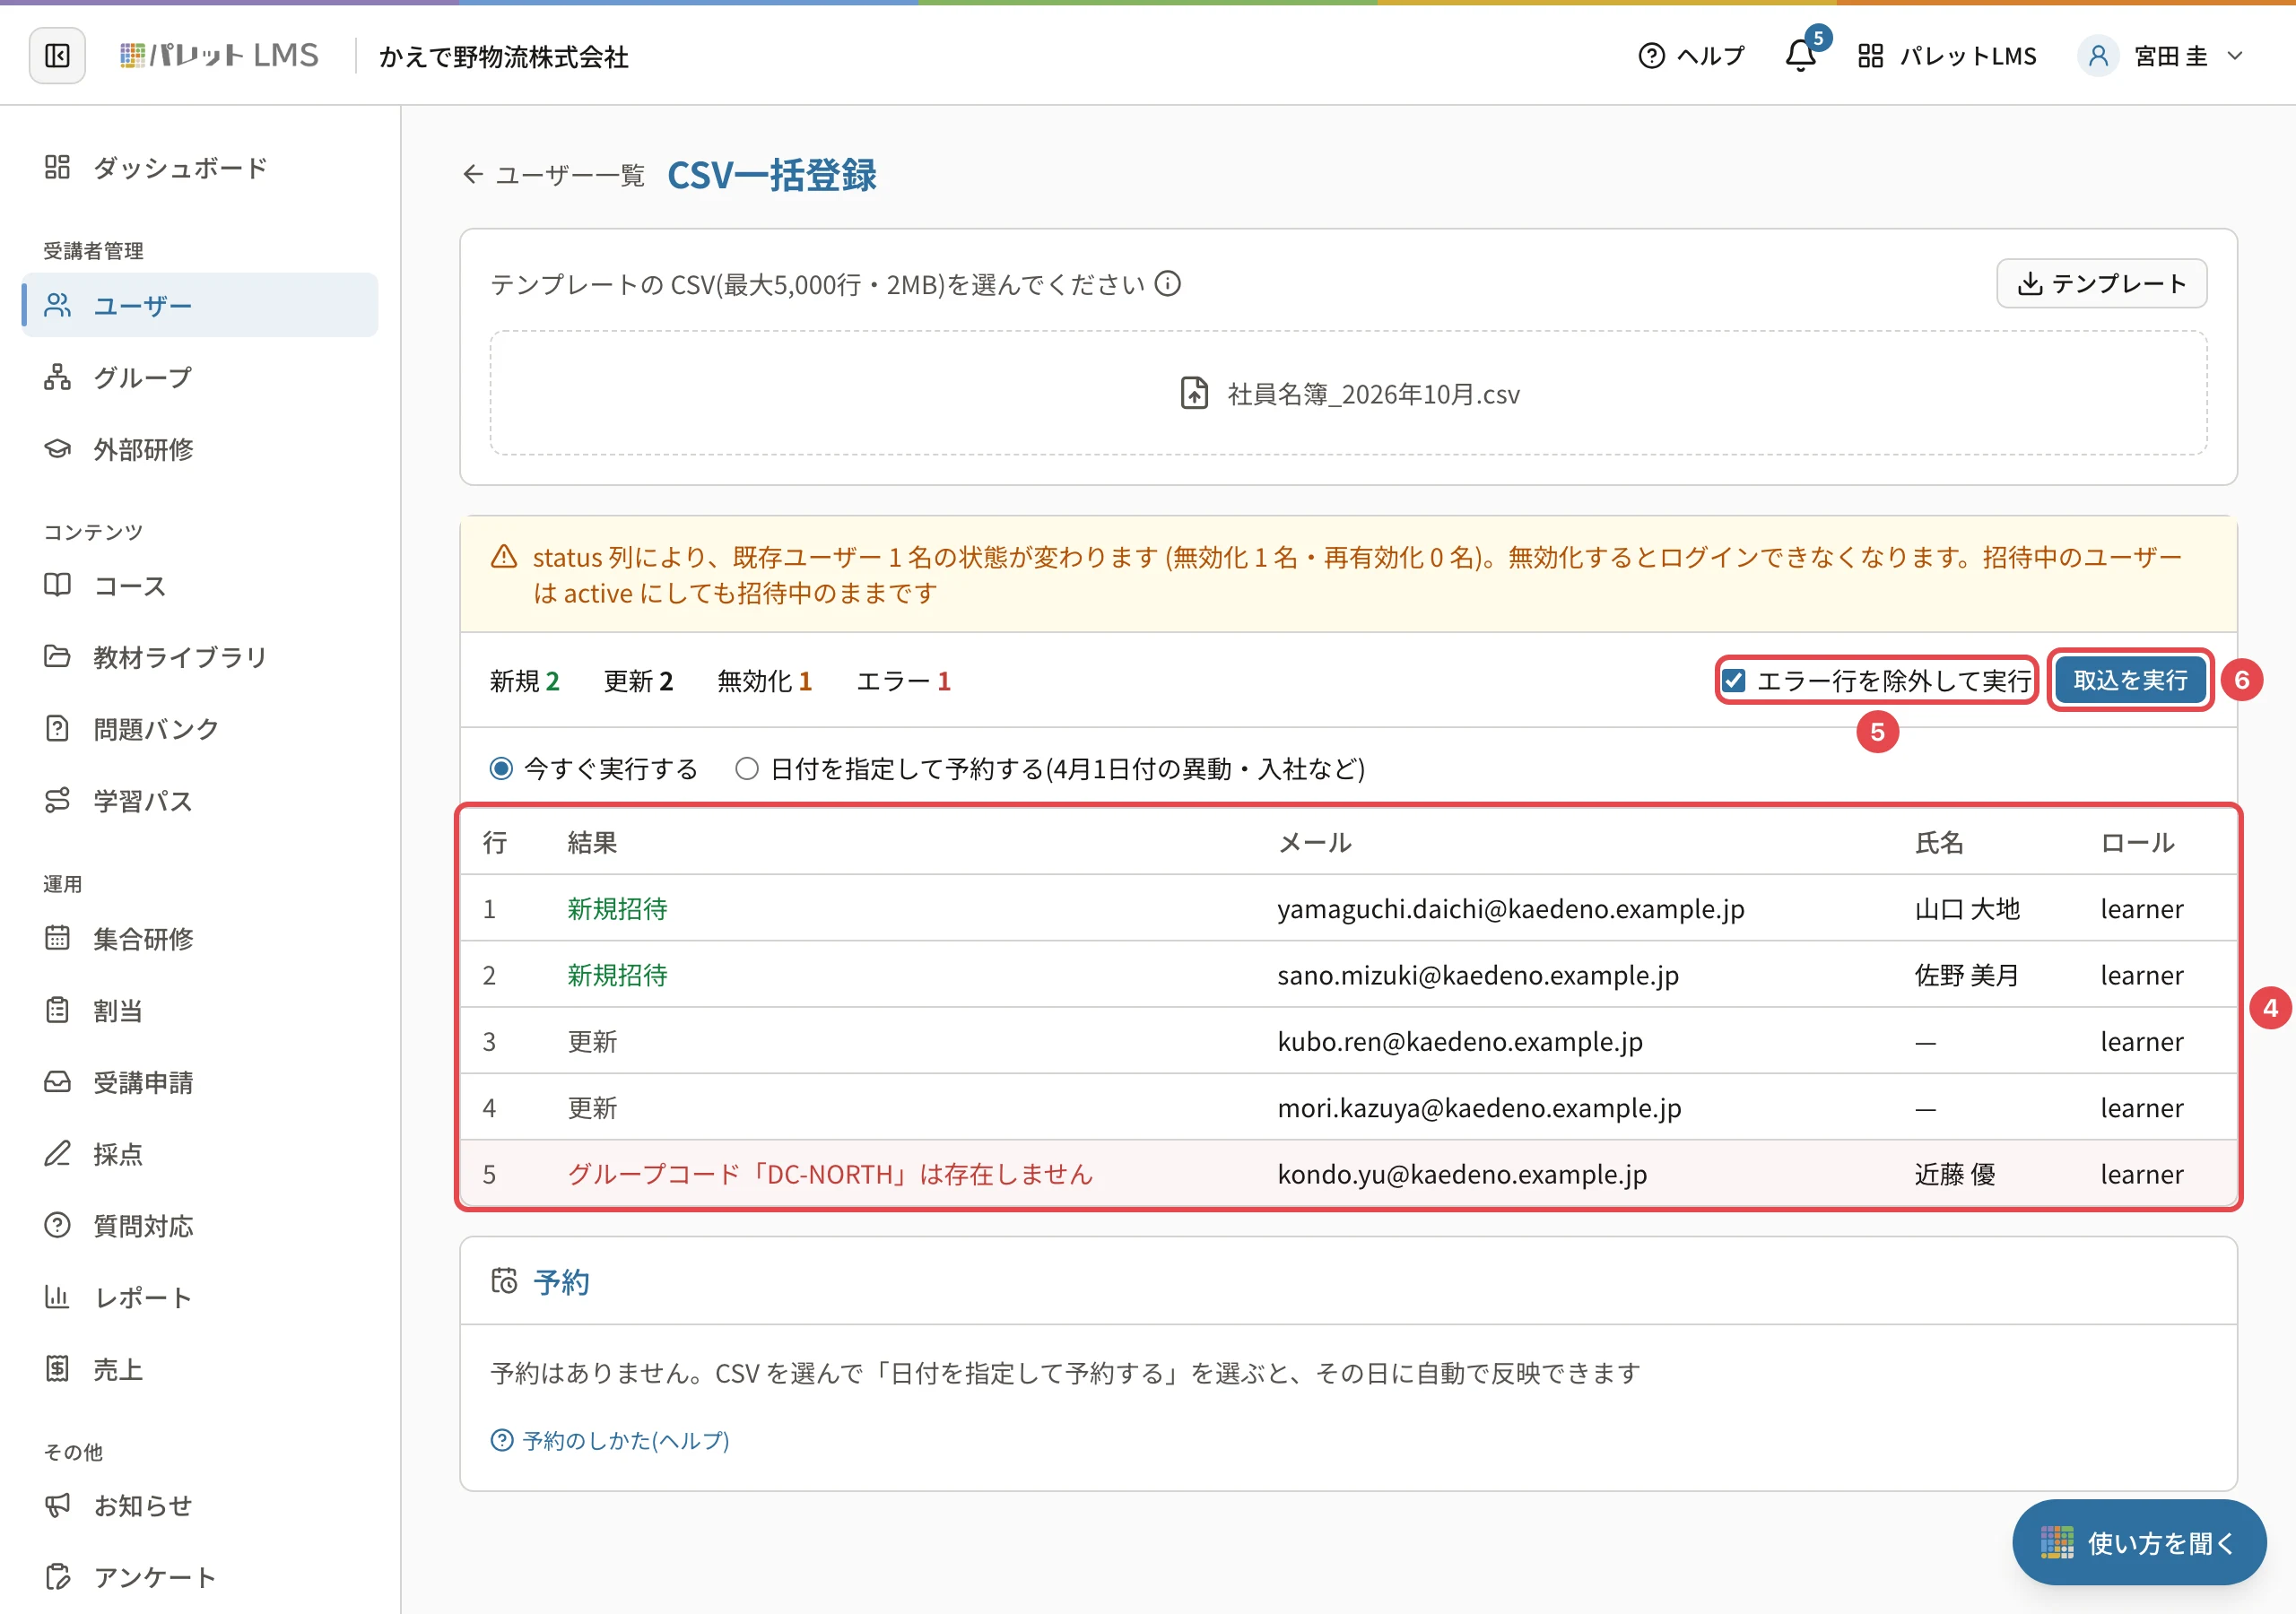Click the 問題バンク question icon
The image size is (2296, 1614).
(57, 729)
